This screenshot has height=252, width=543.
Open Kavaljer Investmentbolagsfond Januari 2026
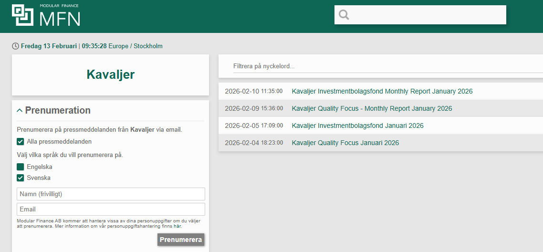[358, 126]
